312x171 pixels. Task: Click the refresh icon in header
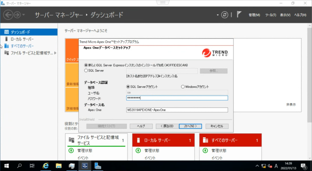click(225, 15)
